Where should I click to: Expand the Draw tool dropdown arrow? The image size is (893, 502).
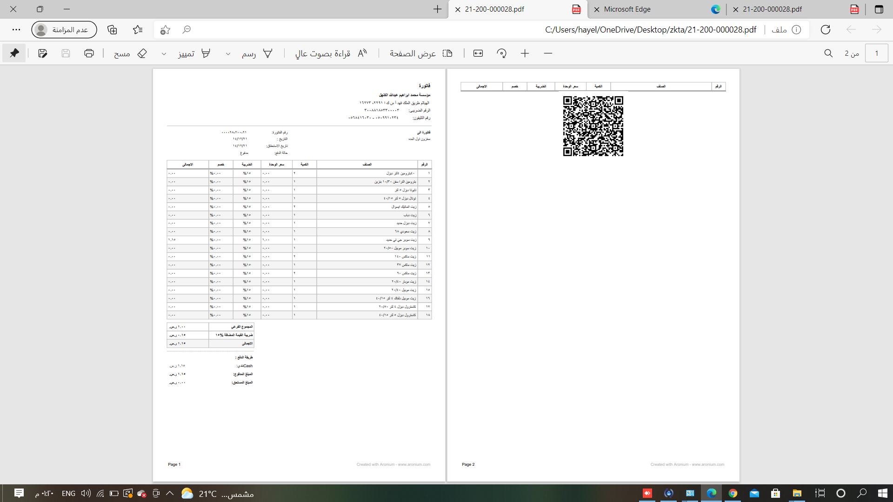(228, 54)
